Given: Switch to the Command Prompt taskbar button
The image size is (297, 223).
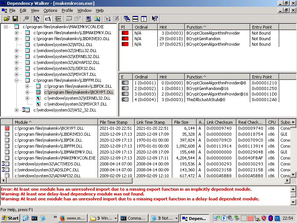Looking at the screenshot, I should pyautogui.click(x=133, y=218).
